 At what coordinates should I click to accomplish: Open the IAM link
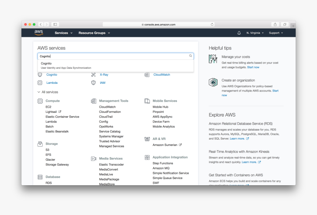(102, 83)
